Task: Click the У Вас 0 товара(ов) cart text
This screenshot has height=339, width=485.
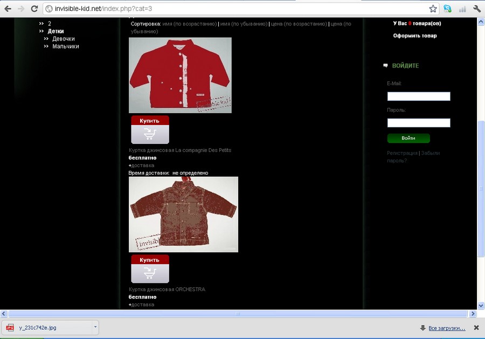Action: [x=417, y=24]
